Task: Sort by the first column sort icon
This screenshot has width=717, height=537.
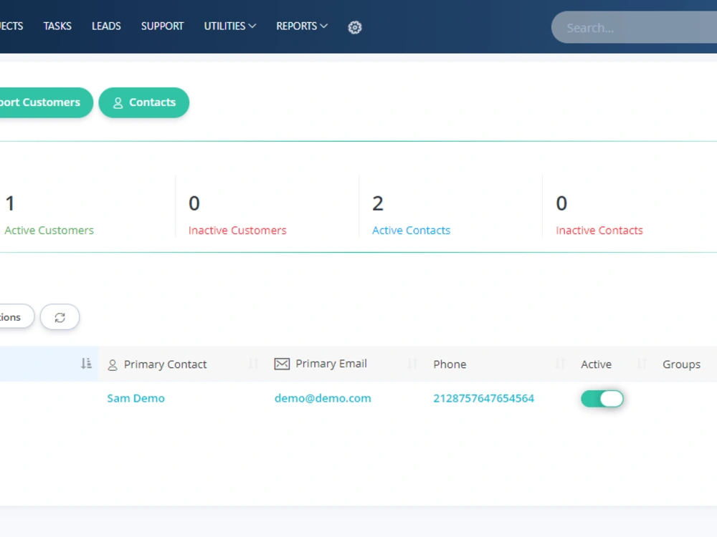Action: click(86, 364)
